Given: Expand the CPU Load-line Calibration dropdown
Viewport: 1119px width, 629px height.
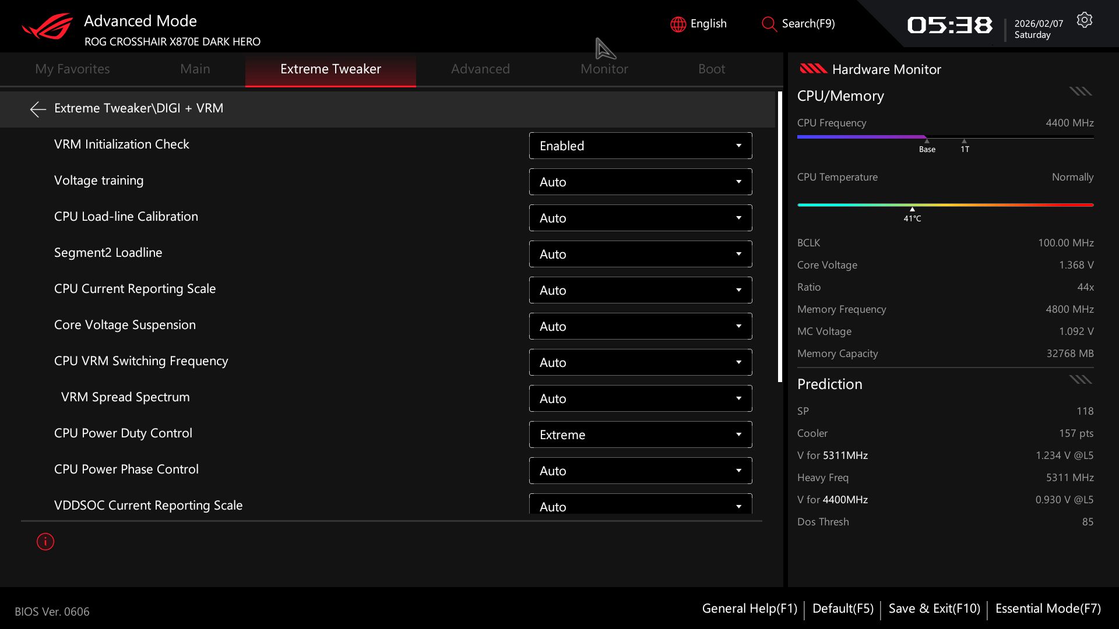Looking at the screenshot, I should pyautogui.click(x=640, y=218).
